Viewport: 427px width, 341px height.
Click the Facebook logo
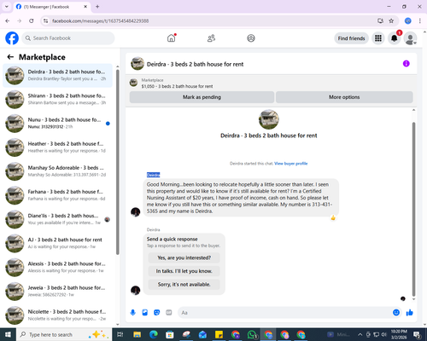point(12,38)
